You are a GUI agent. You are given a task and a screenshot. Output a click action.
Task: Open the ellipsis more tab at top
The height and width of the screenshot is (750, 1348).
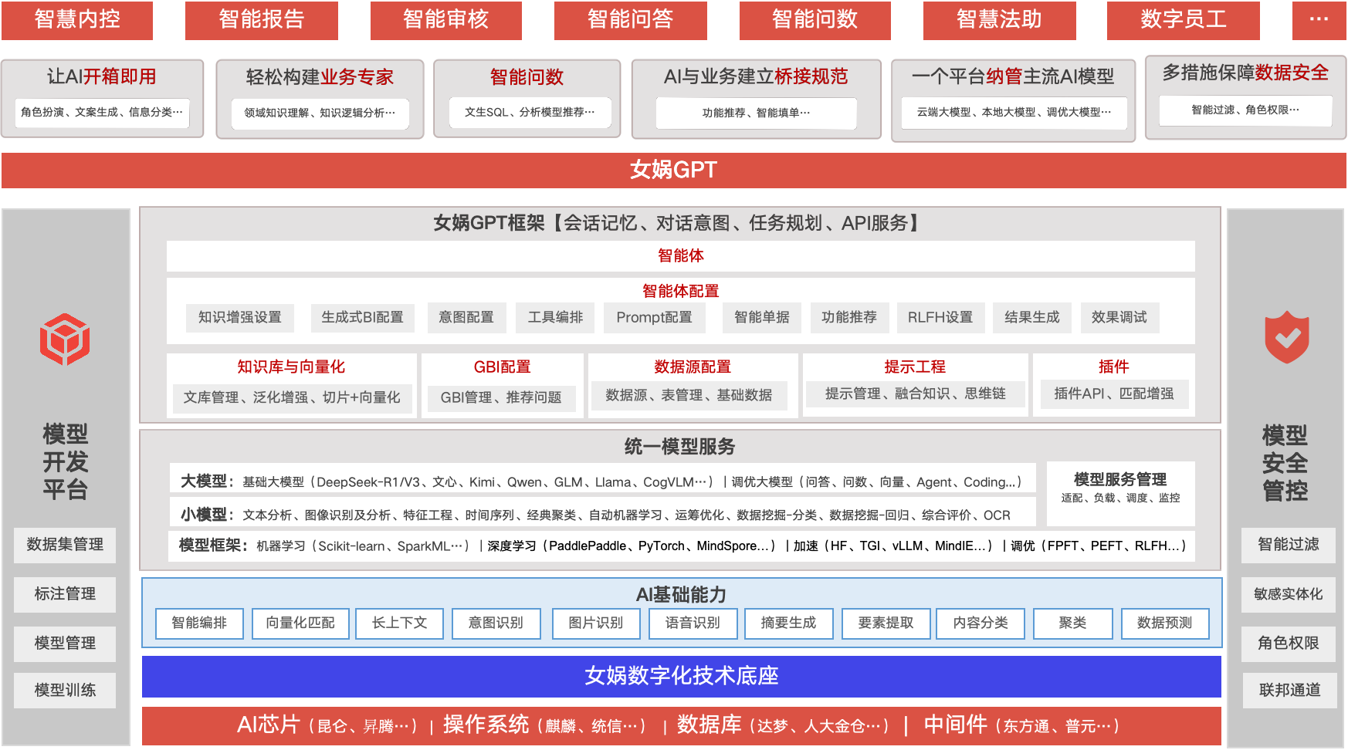coord(1319,19)
